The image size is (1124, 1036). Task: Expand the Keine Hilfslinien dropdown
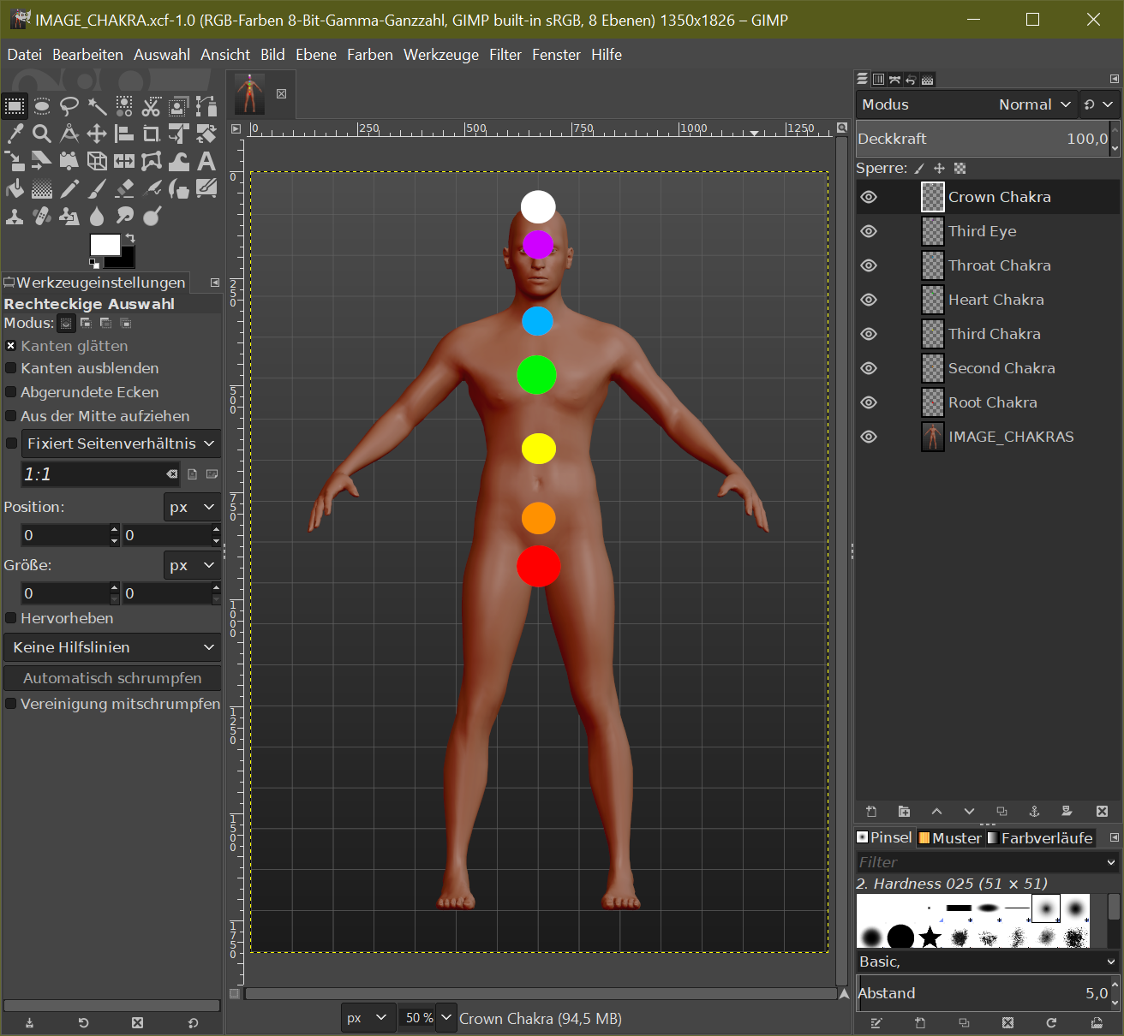pyautogui.click(x=112, y=647)
